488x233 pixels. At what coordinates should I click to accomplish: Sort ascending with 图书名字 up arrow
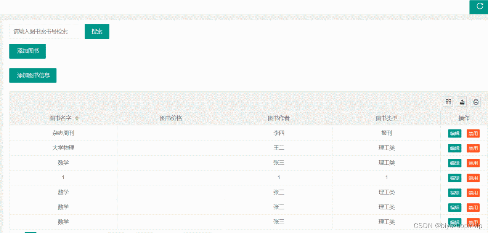pos(77,117)
